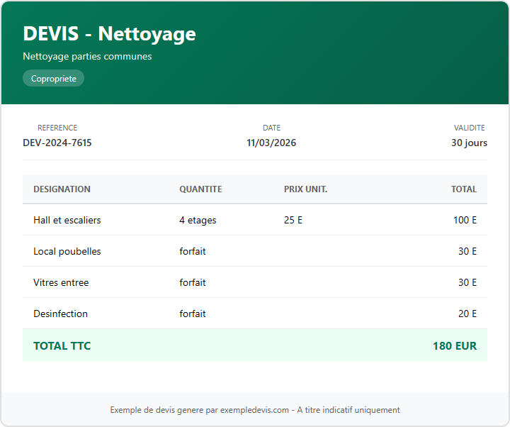The width and height of the screenshot is (510, 427).
Task: Select the 180 EUR grand total
Action: pos(454,346)
